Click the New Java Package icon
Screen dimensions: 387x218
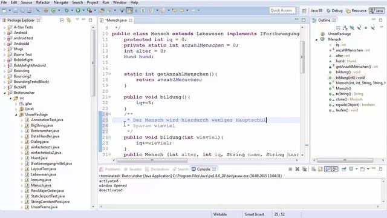46,10
